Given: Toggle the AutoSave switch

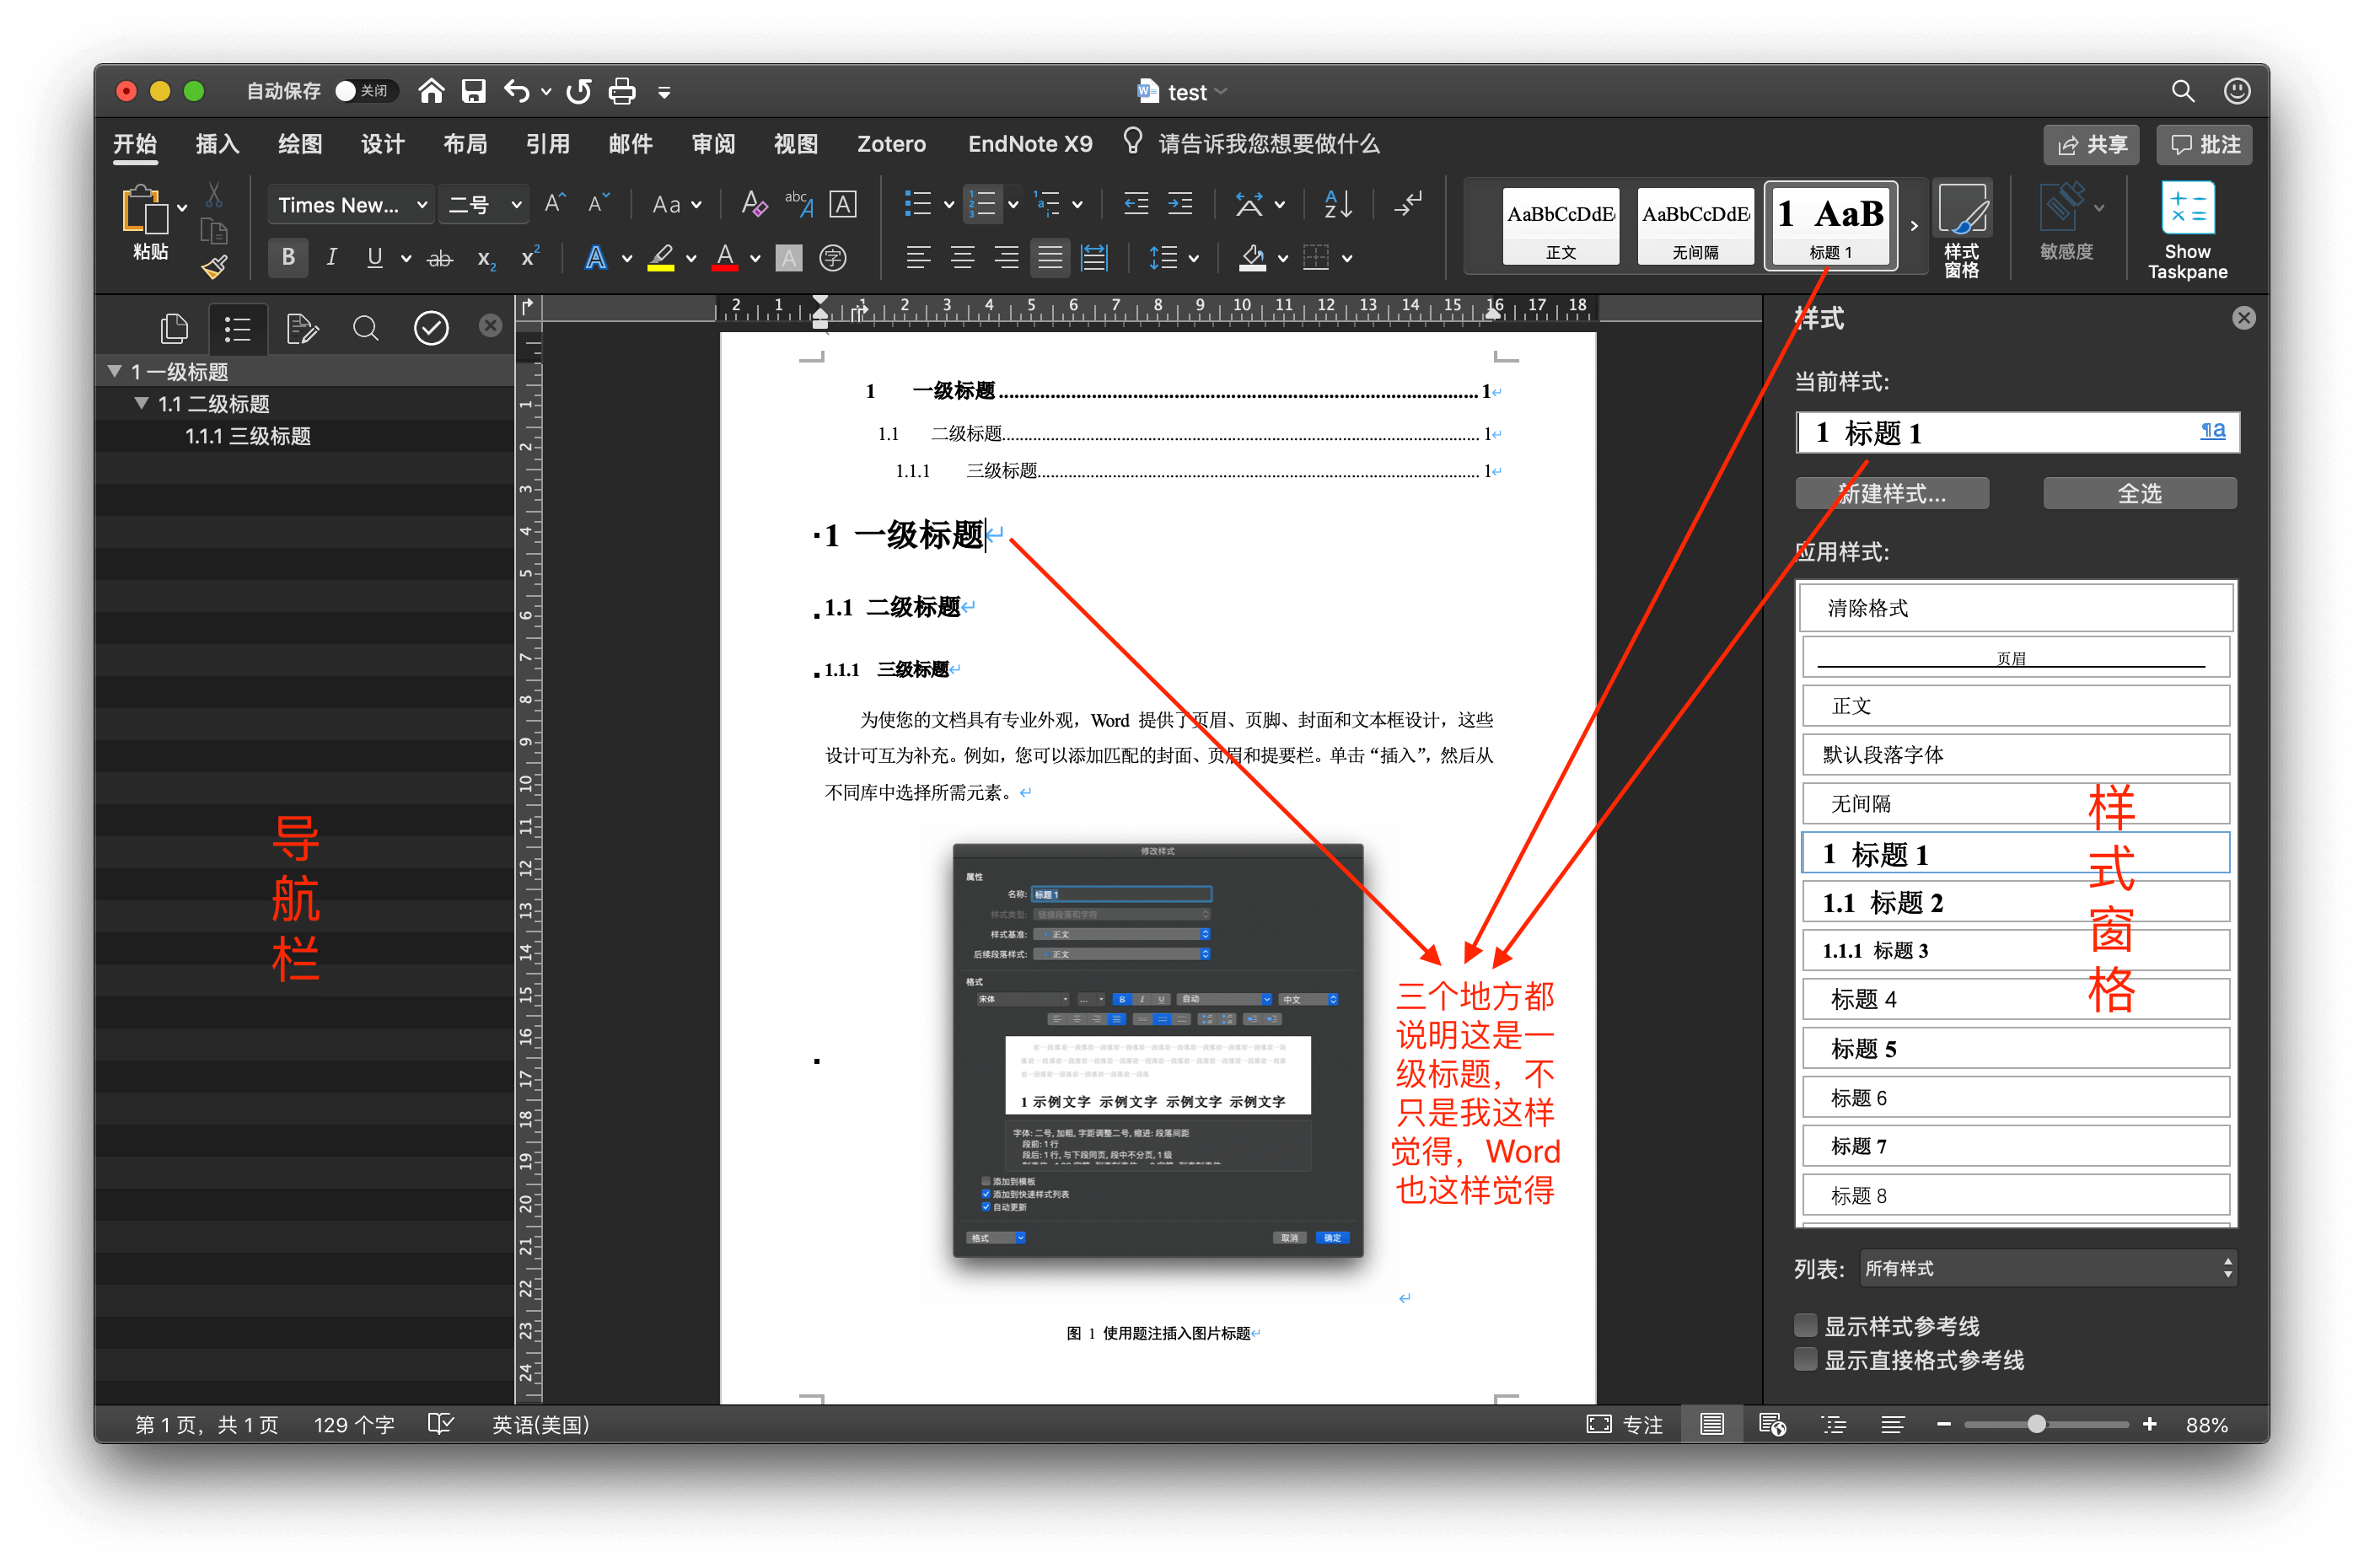Looking at the screenshot, I should click(365, 91).
